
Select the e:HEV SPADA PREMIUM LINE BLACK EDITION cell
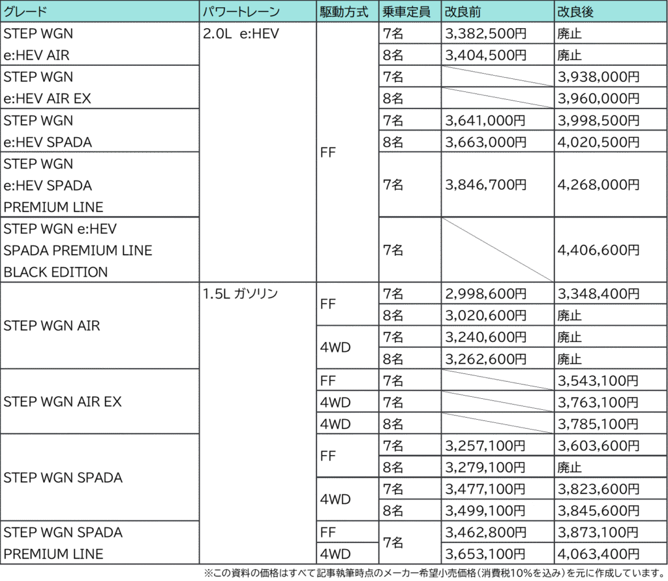click(100, 250)
